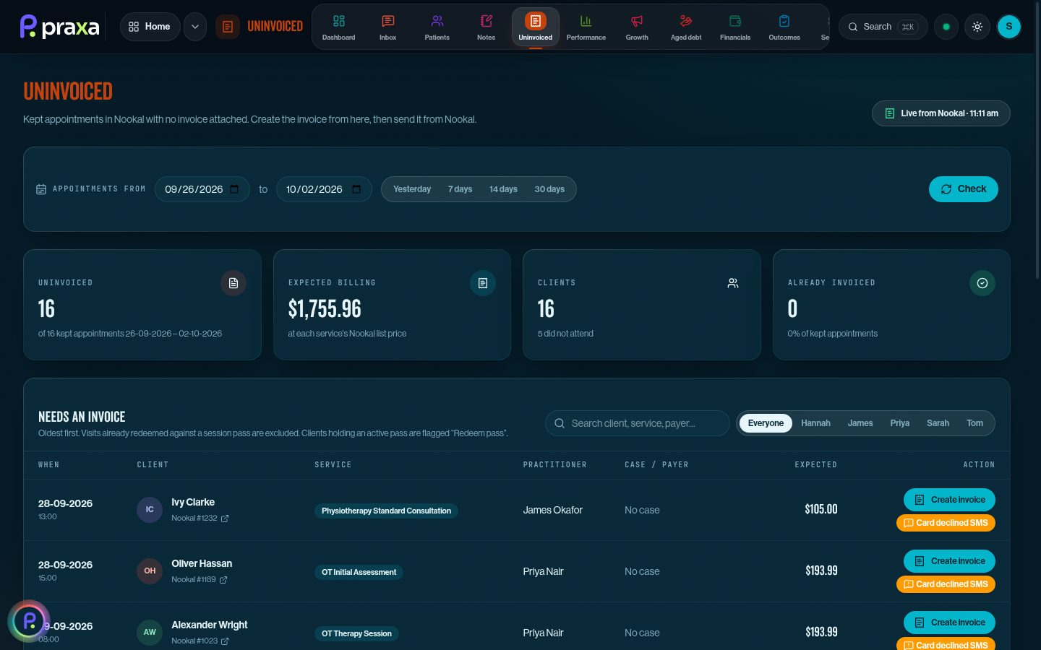This screenshot has width=1041, height=650.
Task: Select the 7 days preset
Action: pyautogui.click(x=460, y=189)
